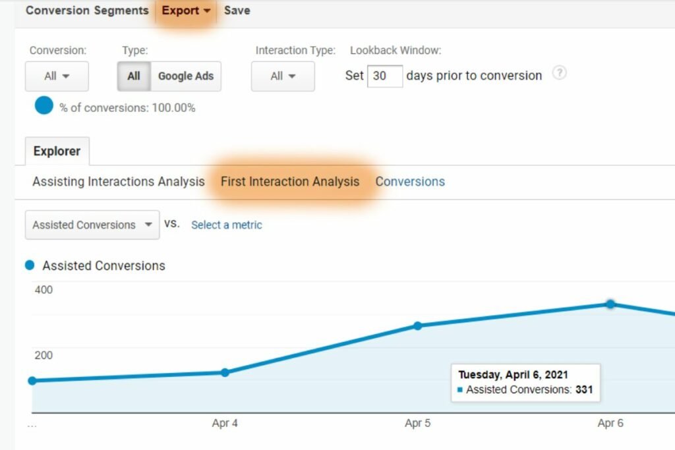Click the Apr 5 data point on chart
675x450 pixels.
tap(417, 325)
